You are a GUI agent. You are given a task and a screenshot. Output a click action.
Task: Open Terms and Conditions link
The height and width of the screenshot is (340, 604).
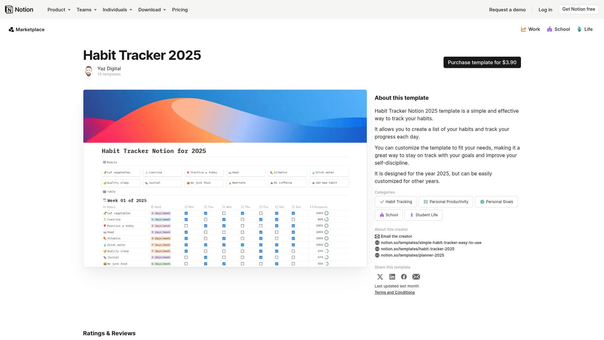point(394,292)
